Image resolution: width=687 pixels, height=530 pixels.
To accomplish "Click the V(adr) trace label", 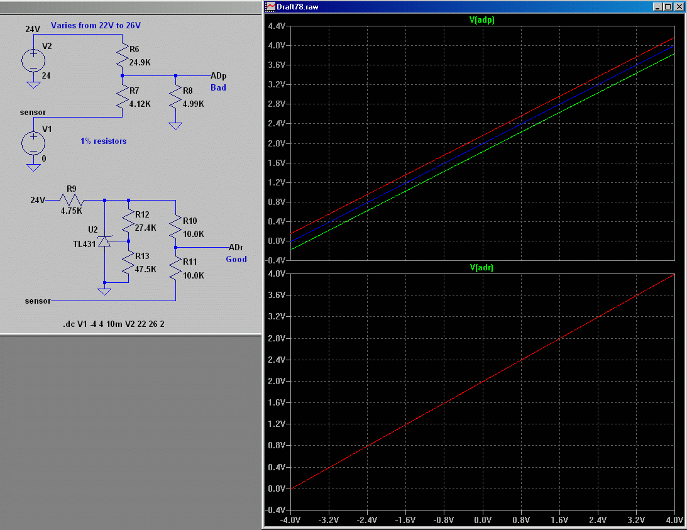I will pos(481,267).
